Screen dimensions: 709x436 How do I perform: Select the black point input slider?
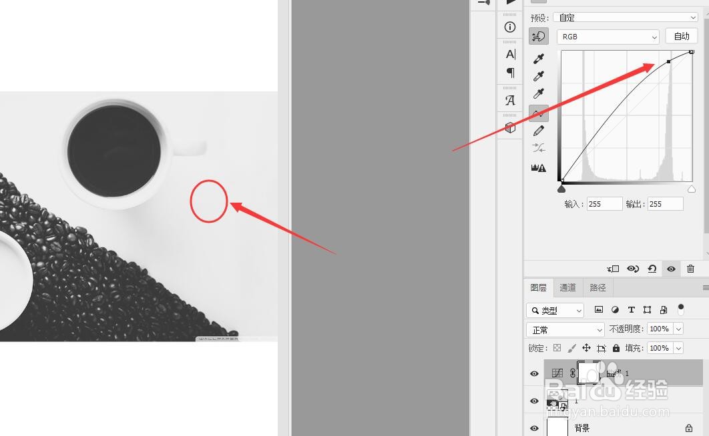coord(561,189)
